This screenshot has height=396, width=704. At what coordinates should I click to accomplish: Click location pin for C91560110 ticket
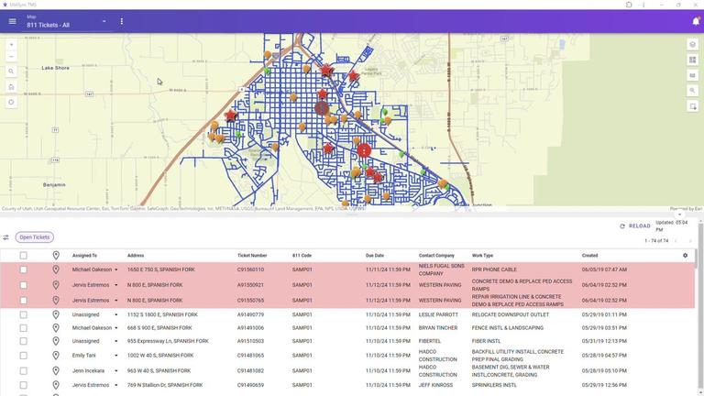pyautogui.click(x=55, y=269)
